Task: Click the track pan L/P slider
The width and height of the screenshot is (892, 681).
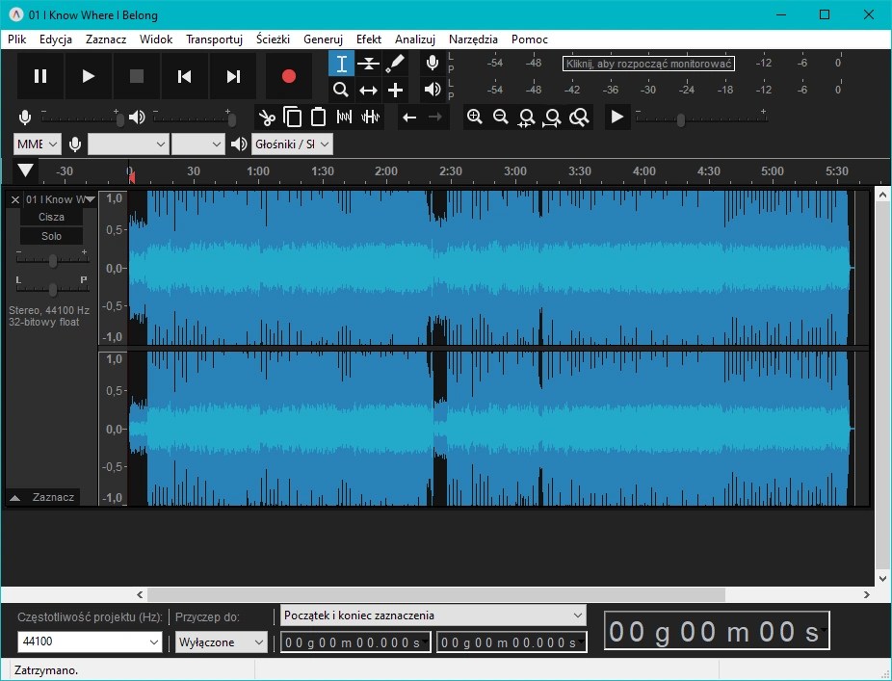Action: coord(52,289)
